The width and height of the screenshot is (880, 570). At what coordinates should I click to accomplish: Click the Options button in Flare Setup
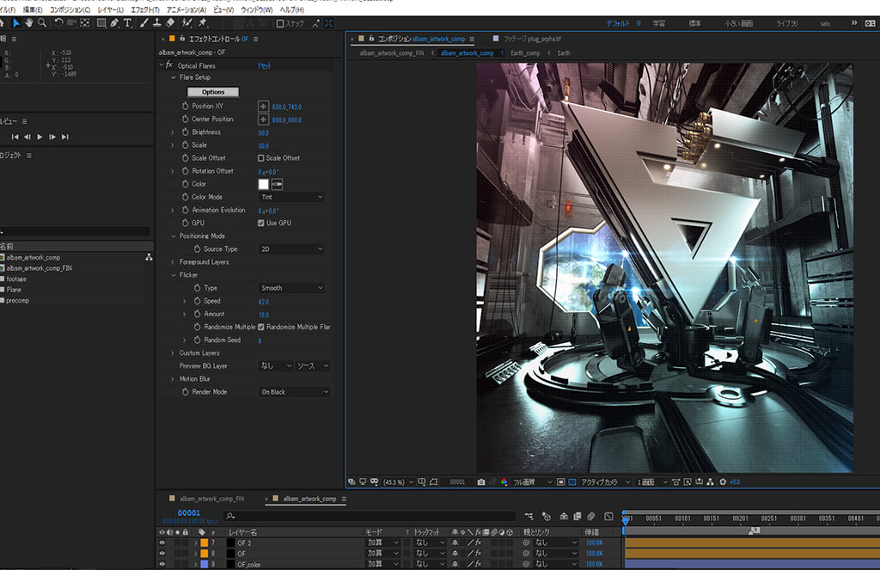[213, 92]
